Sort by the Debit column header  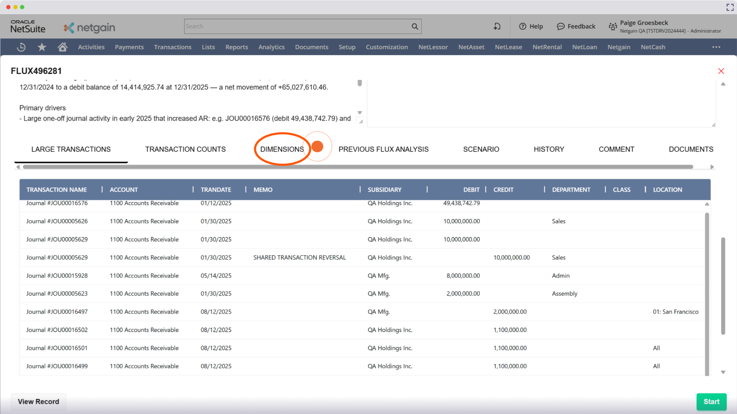point(471,190)
